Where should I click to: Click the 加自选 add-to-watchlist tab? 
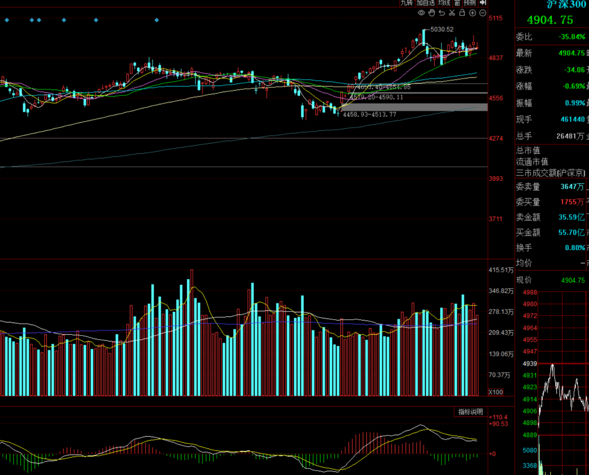[x=425, y=3]
